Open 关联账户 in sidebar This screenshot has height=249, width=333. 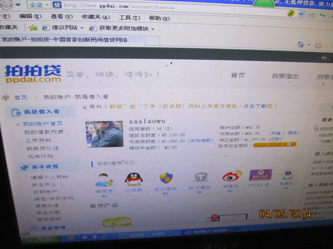click(x=45, y=192)
